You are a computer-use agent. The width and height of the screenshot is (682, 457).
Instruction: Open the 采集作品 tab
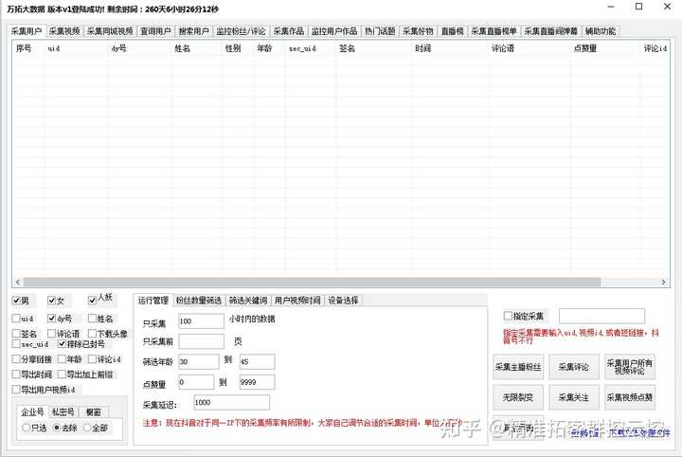tap(288, 31)
